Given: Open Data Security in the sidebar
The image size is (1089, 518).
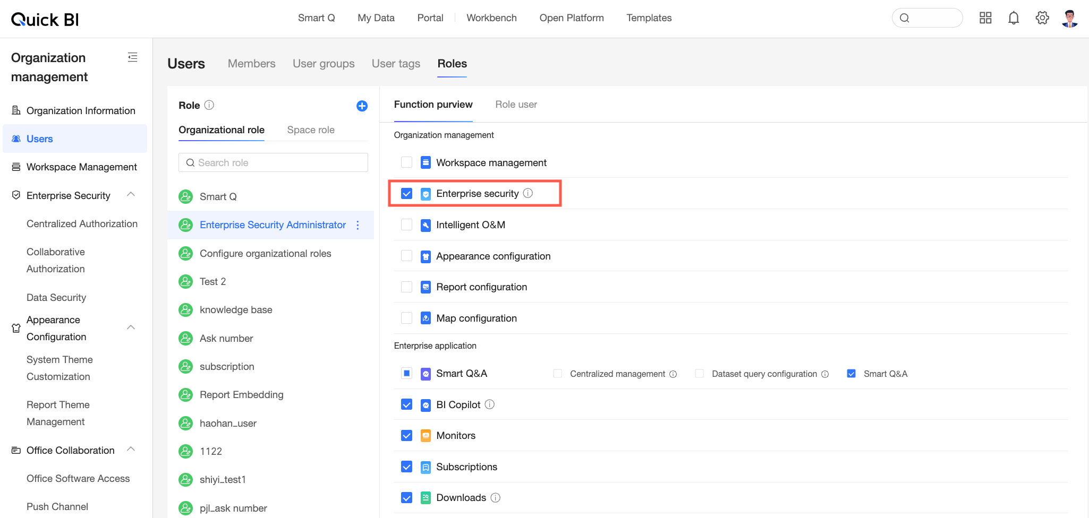Looking at the screenshot, I should coord(56,298).
